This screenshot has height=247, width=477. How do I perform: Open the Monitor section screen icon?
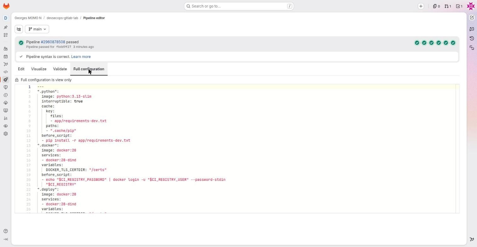(x=5, y=111)
